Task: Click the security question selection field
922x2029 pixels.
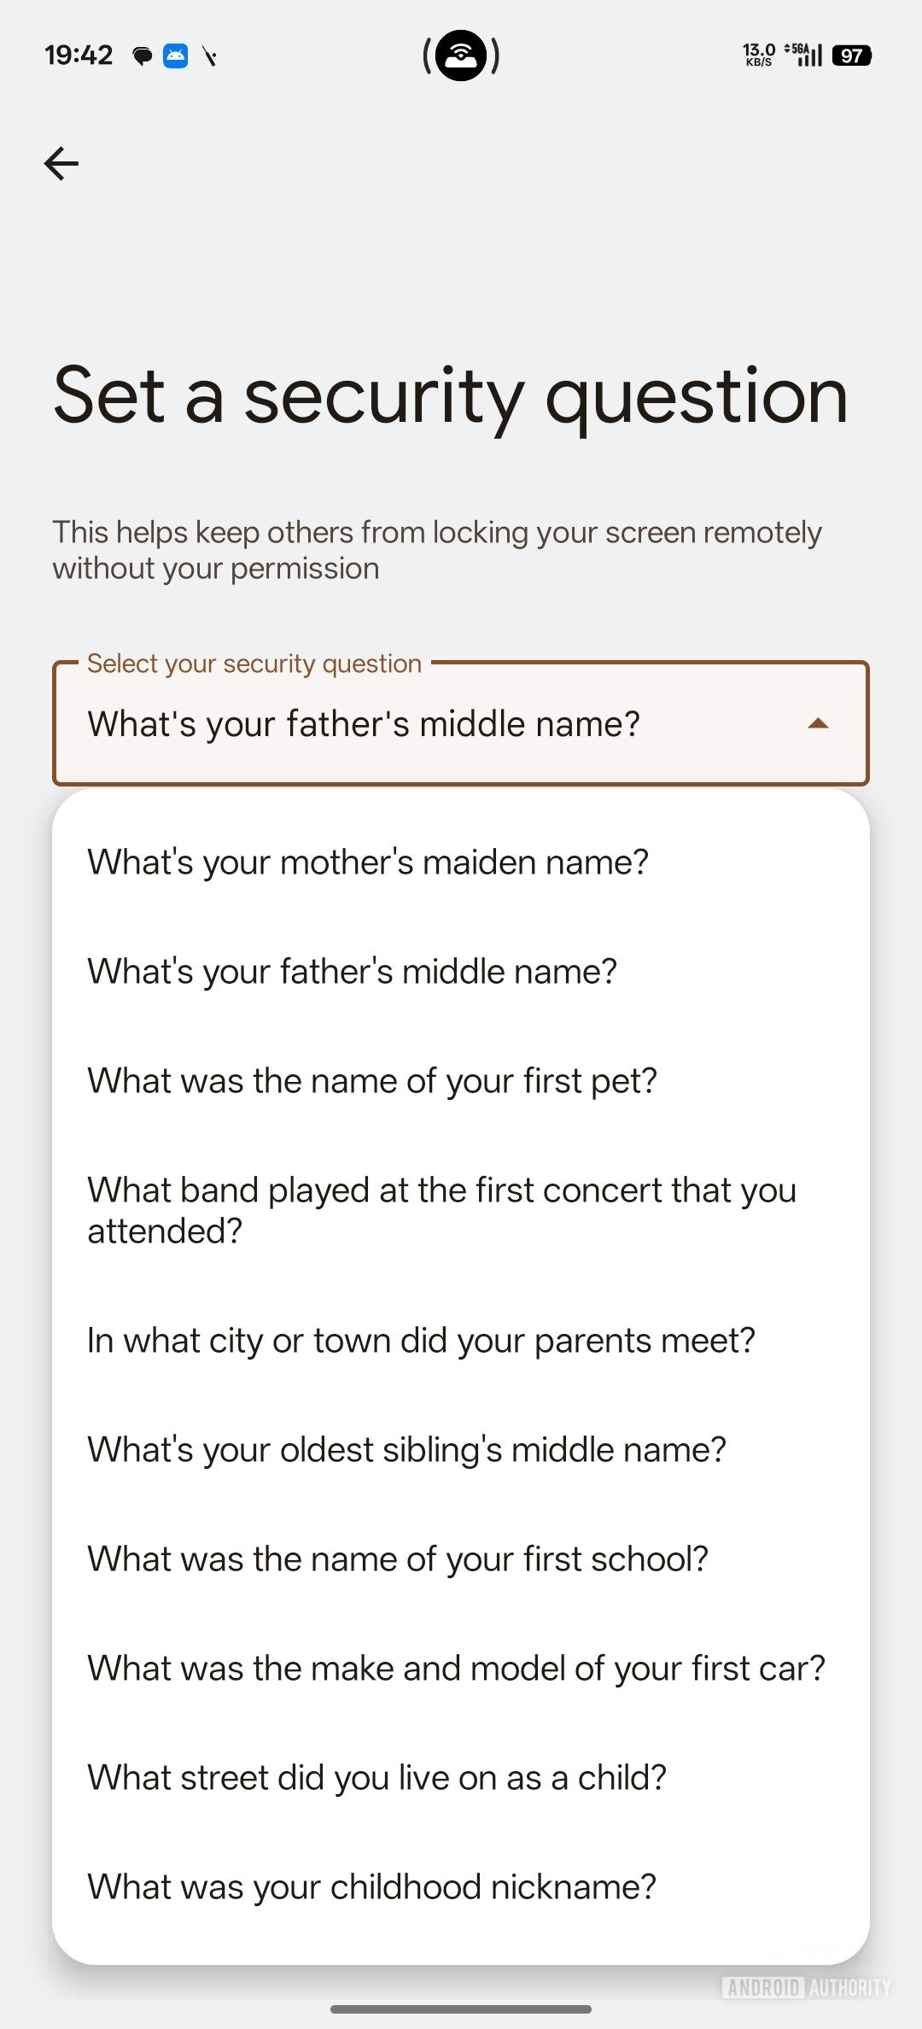Action: [427, 723]
